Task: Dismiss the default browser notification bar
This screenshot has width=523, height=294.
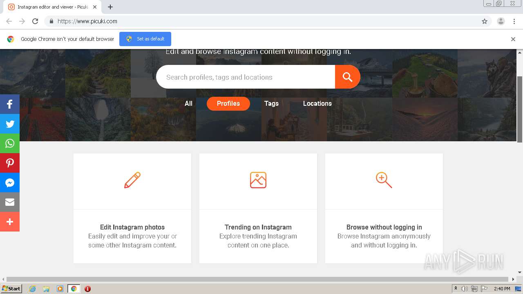Action: coord(513,39)
